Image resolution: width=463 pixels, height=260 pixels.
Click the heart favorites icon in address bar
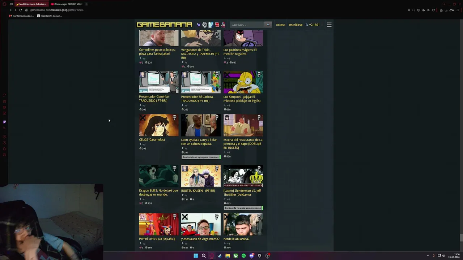[x=433, y=10]
